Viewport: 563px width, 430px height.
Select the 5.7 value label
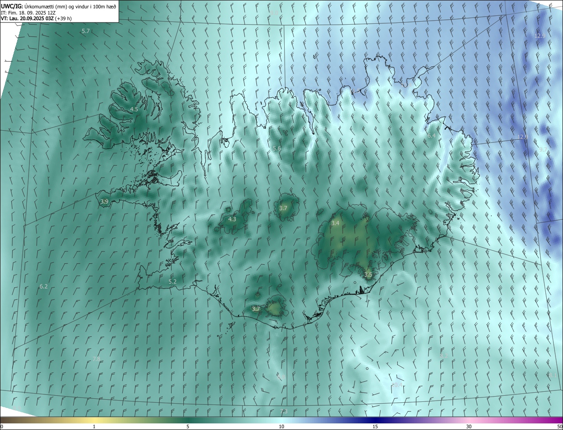click(x=86, y=31)
